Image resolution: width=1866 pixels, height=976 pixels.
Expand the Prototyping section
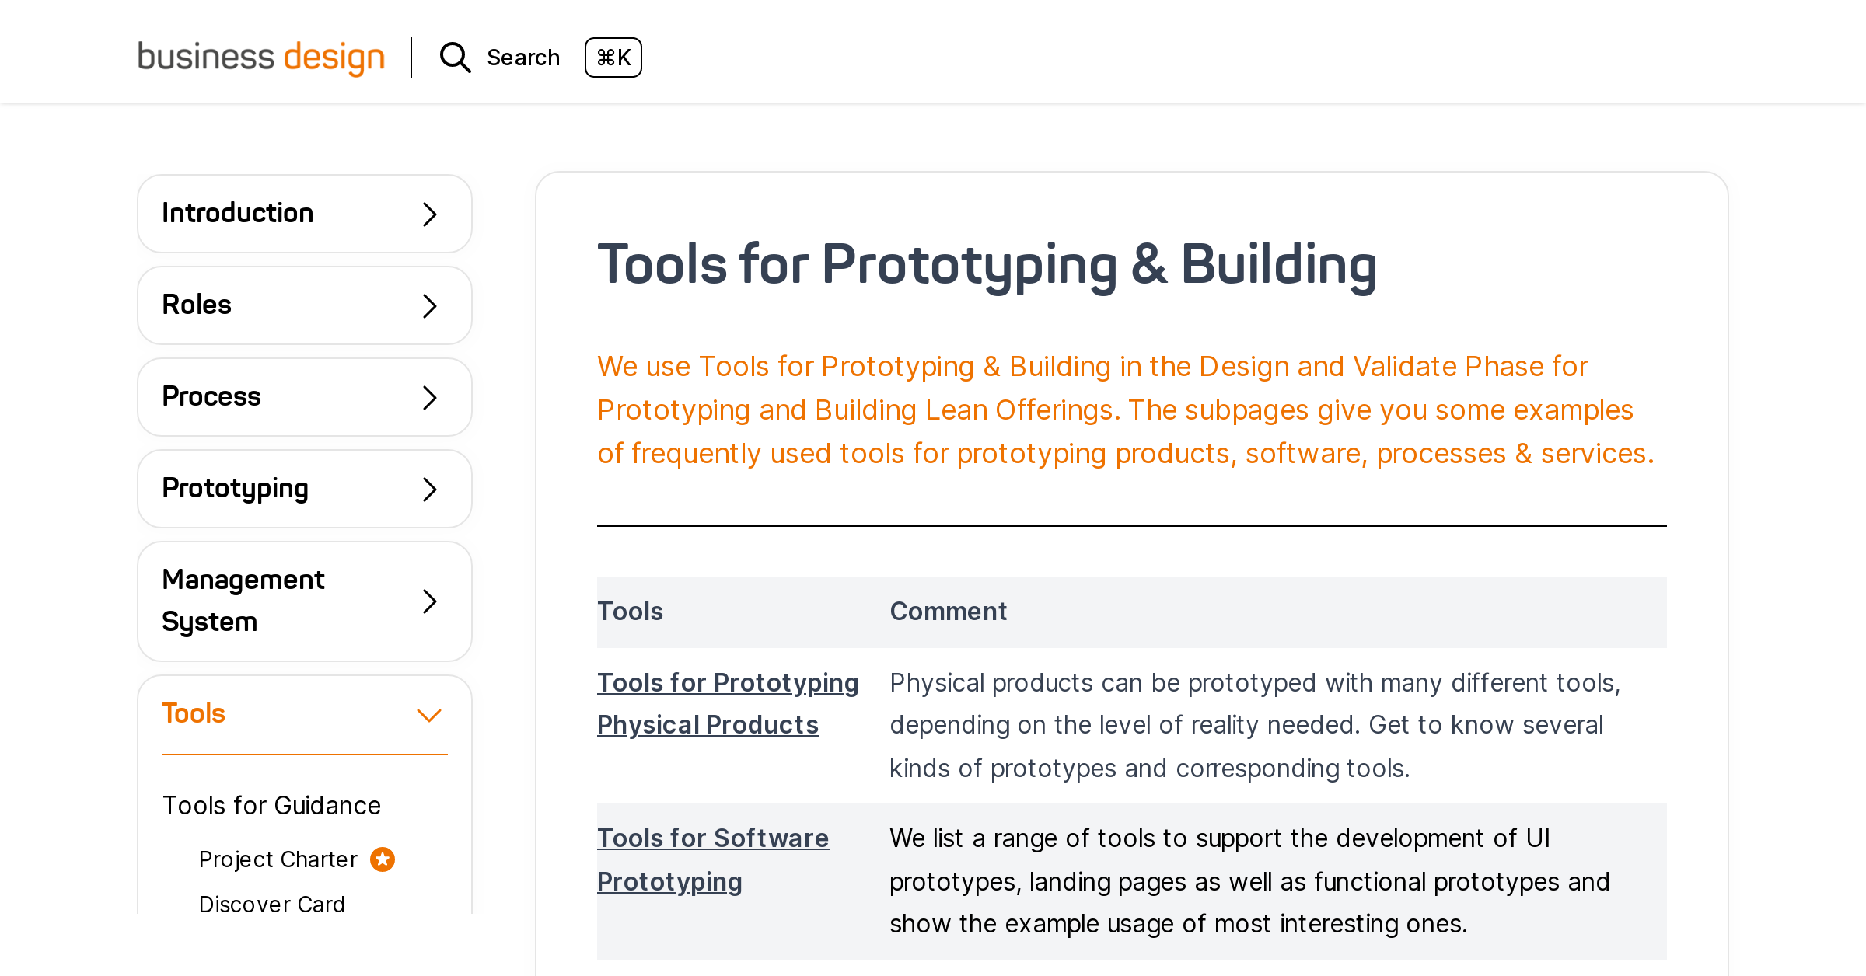(x=428, y=489)
